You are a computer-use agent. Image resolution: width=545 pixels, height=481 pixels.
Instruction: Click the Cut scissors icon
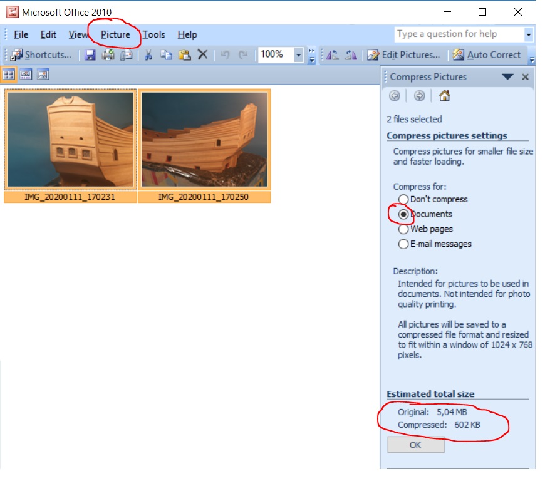point(148,55)
